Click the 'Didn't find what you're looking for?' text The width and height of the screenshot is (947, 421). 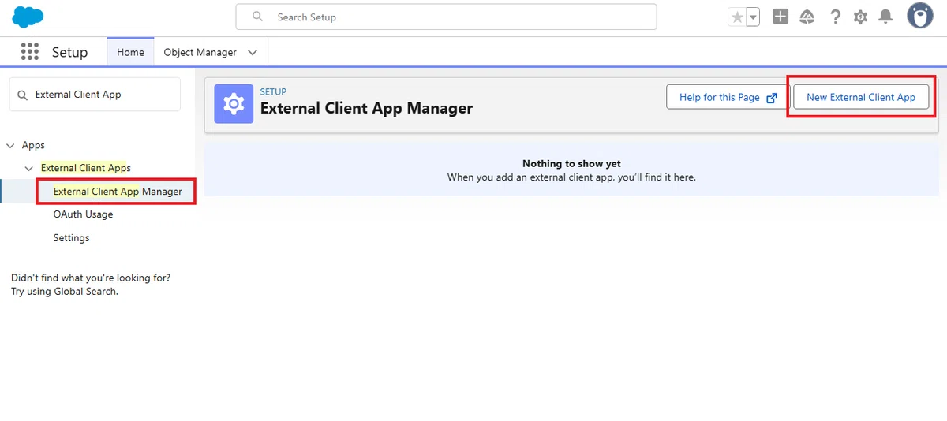point(91,278)
